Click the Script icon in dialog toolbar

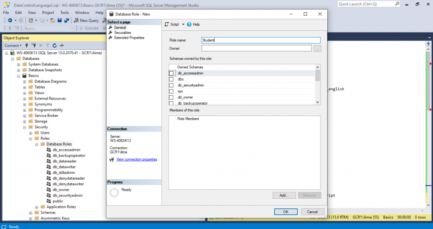tap(167, 24)
